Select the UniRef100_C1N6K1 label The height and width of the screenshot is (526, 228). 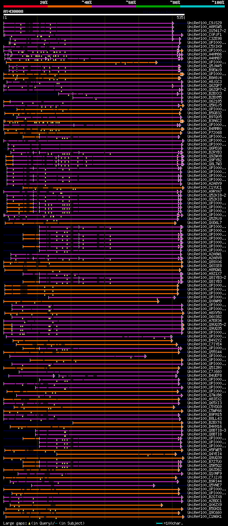204,516
